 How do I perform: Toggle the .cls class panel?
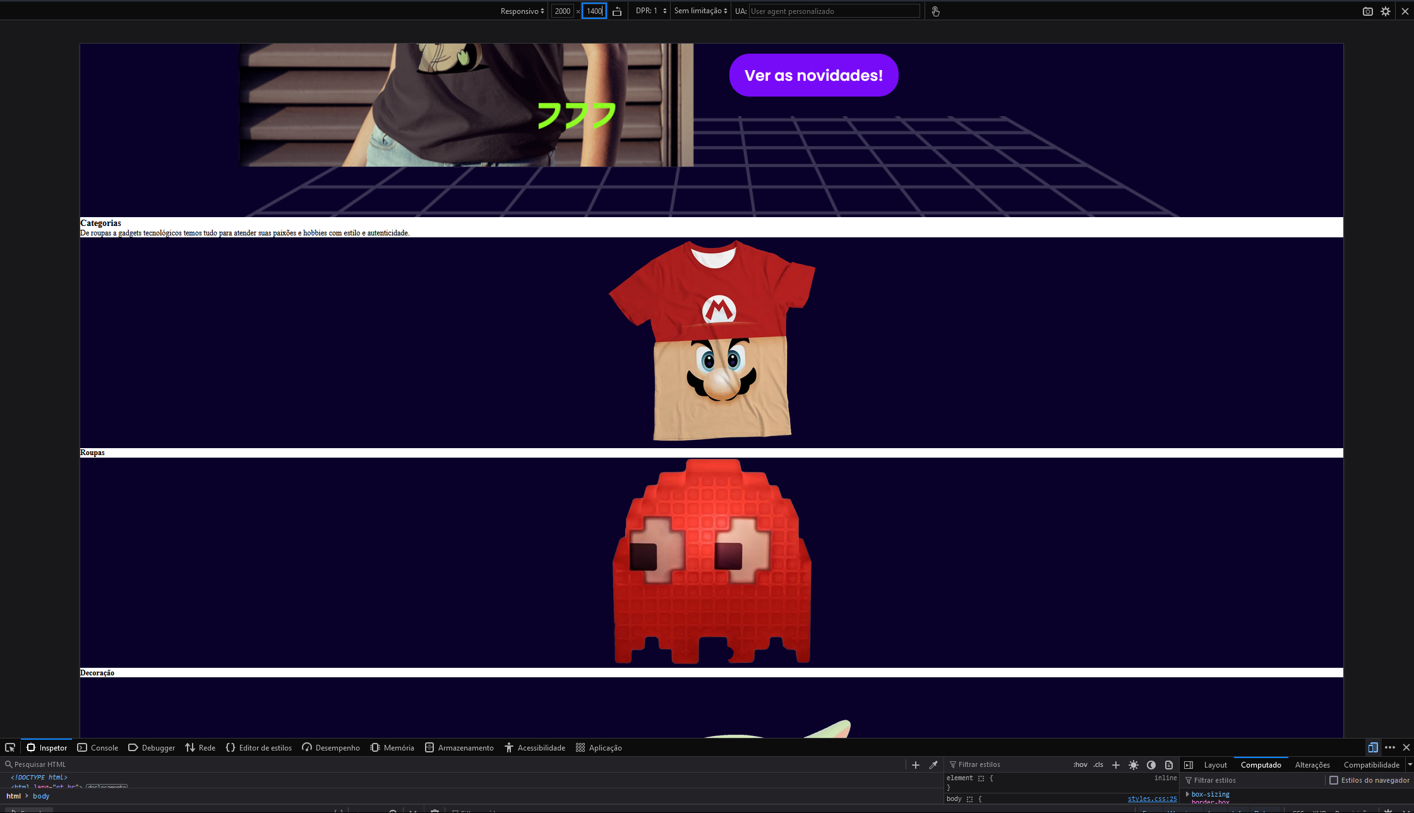coord(1098,764)
